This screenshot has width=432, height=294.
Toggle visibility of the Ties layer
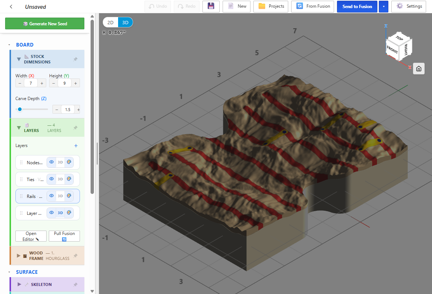[x=51, y=179]
